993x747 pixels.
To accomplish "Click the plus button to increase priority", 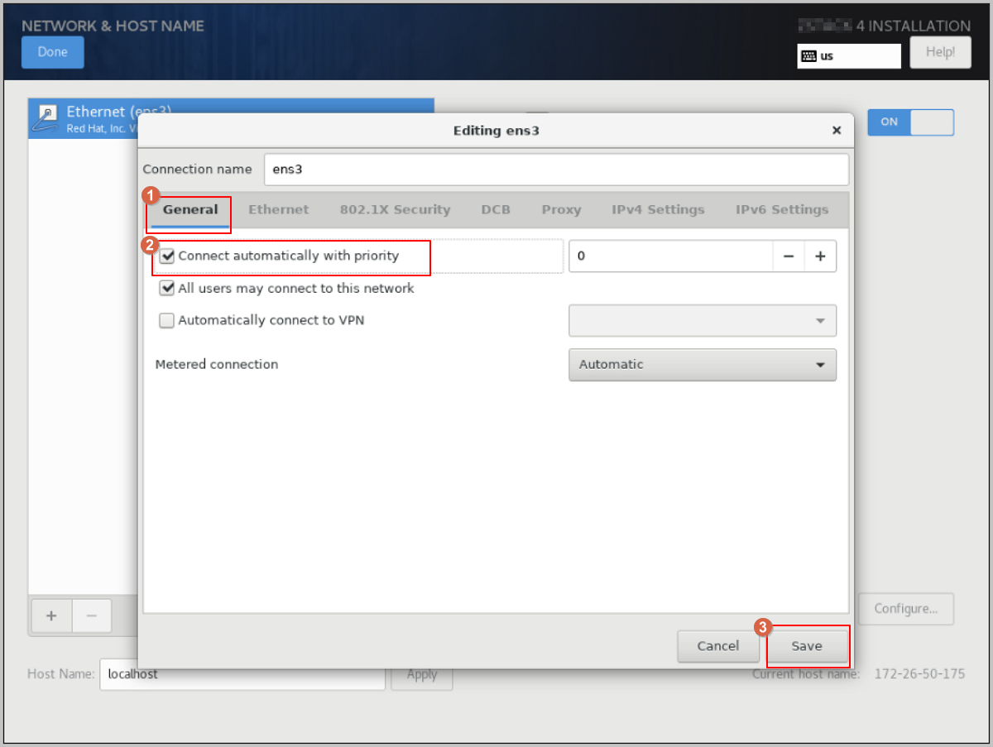I will pos(820,256).
